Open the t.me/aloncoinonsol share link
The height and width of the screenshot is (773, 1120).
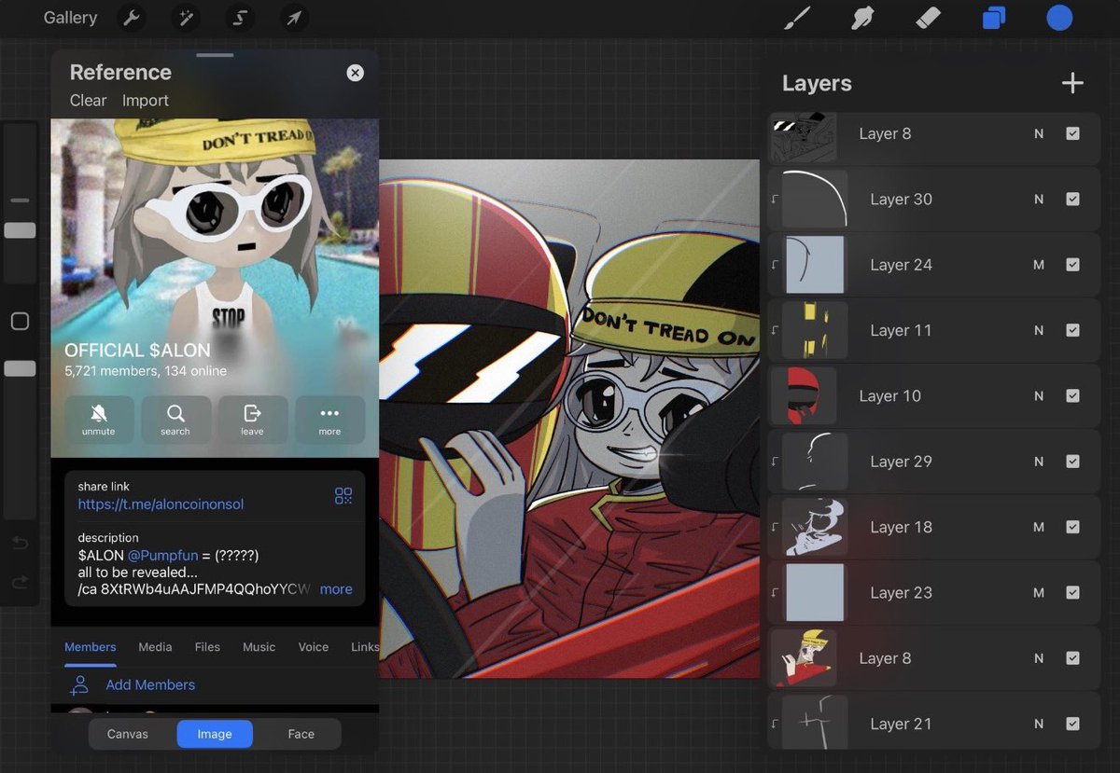161,504
